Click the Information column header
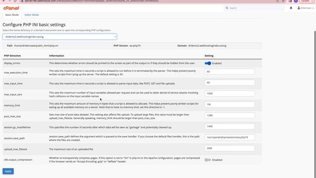This screenshot has width=316, height=178. (57, 56)
